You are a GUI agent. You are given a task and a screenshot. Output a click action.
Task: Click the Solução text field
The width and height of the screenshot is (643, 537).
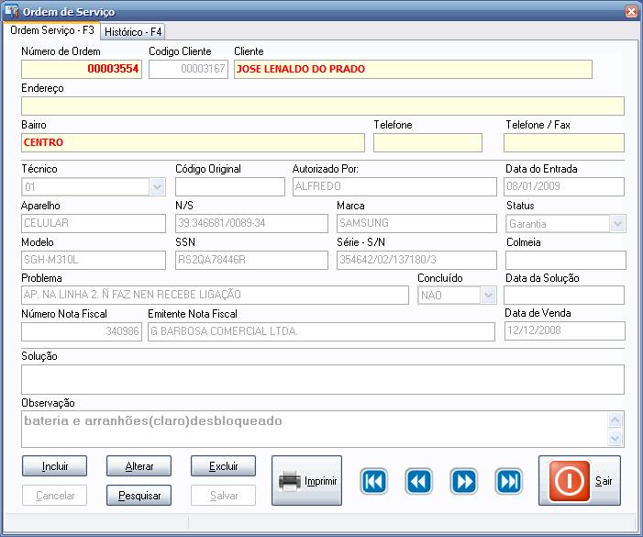pyautogui.click(x=321, y=379)
